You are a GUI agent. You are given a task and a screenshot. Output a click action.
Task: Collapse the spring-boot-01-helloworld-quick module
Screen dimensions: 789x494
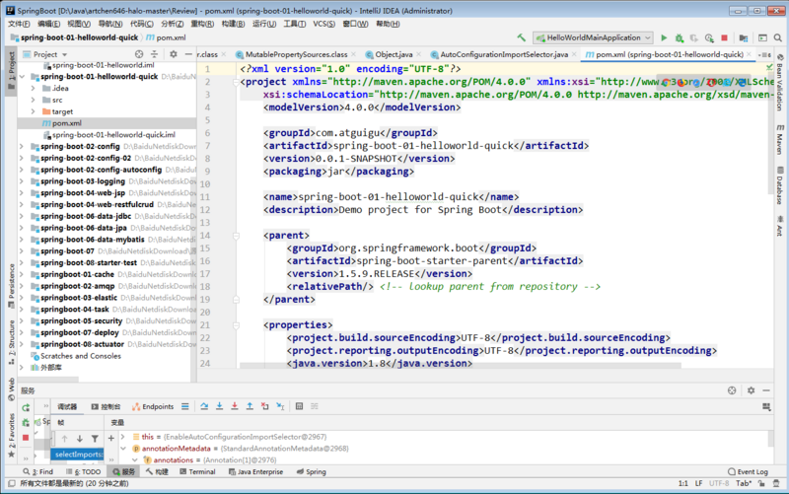click(22, 77)
